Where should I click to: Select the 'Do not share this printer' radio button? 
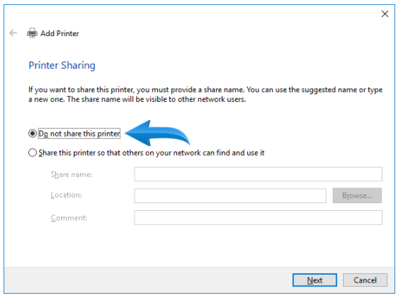pyautogui.click(x=33, y=134)
